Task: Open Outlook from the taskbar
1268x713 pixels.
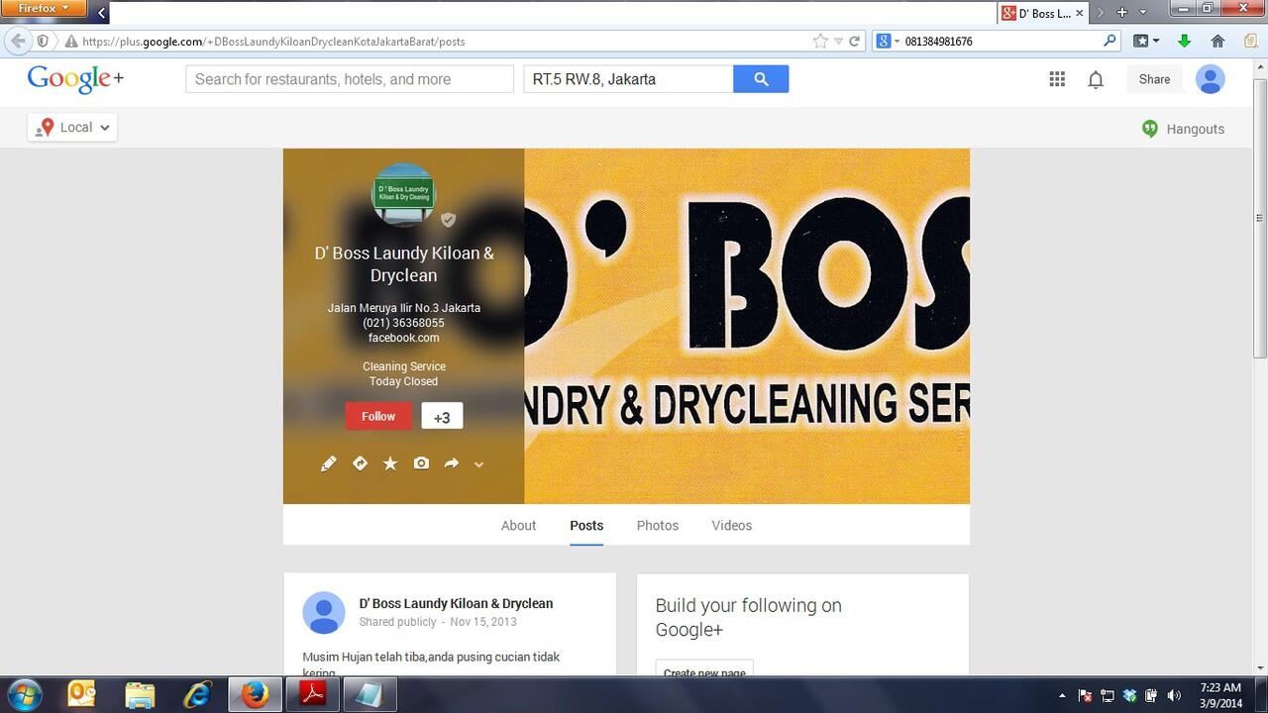Action: 82,694
